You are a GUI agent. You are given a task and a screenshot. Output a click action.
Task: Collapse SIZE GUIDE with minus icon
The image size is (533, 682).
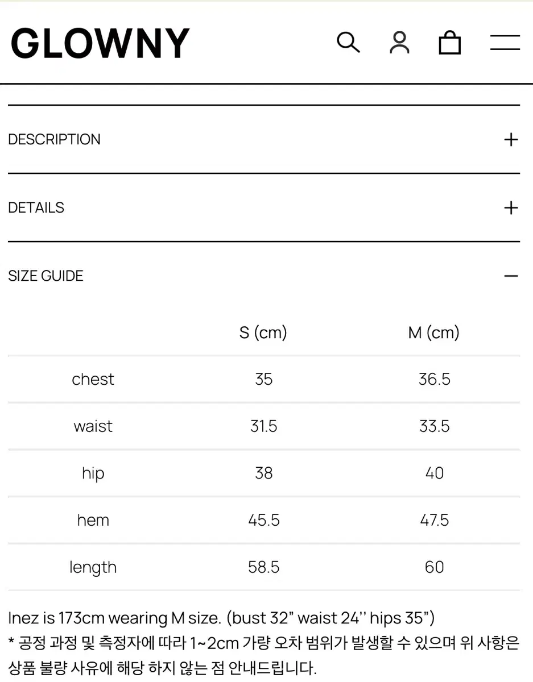(x=511, y=276)
